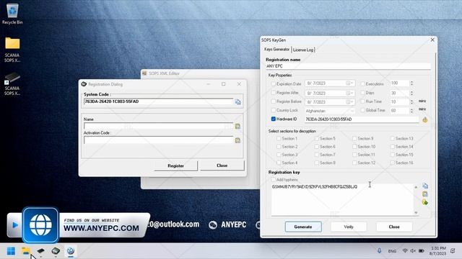
Task: Click the battery tray icon
Action: pyautogui.click(x=422, y=251)
